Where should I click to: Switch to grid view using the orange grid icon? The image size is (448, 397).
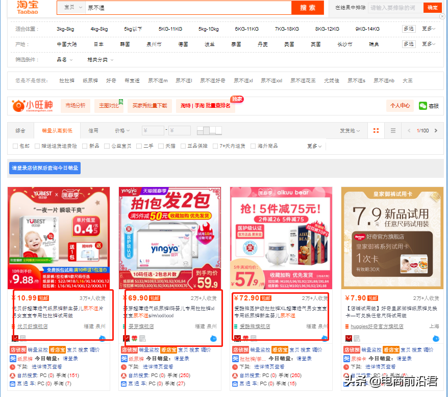click(x=376, y=130)
